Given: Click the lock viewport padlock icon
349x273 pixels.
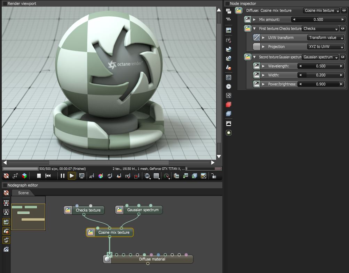Looking at the screenshot, I should click(213, 176).
